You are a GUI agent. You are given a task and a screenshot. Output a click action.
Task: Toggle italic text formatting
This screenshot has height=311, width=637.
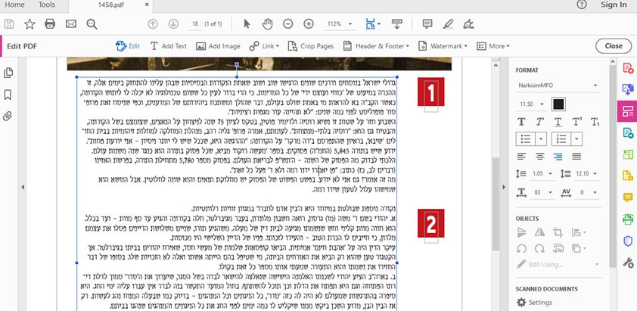point(539,122)
